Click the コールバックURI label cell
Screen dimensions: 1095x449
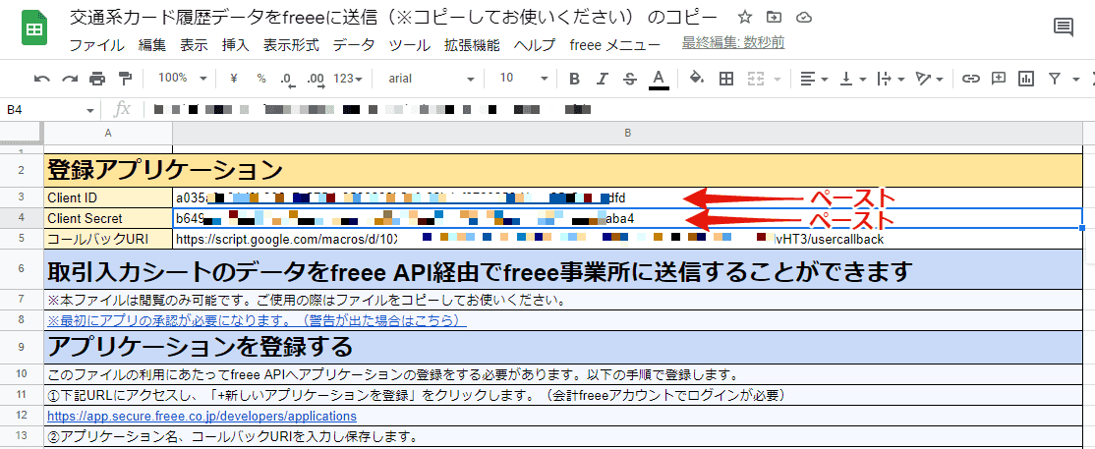click(x=107, y=240)
